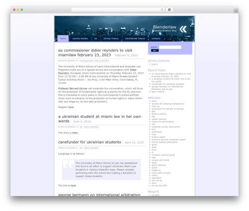Add a comment on the canefunder post
The image size is (249, 211).
coord(91,148)
